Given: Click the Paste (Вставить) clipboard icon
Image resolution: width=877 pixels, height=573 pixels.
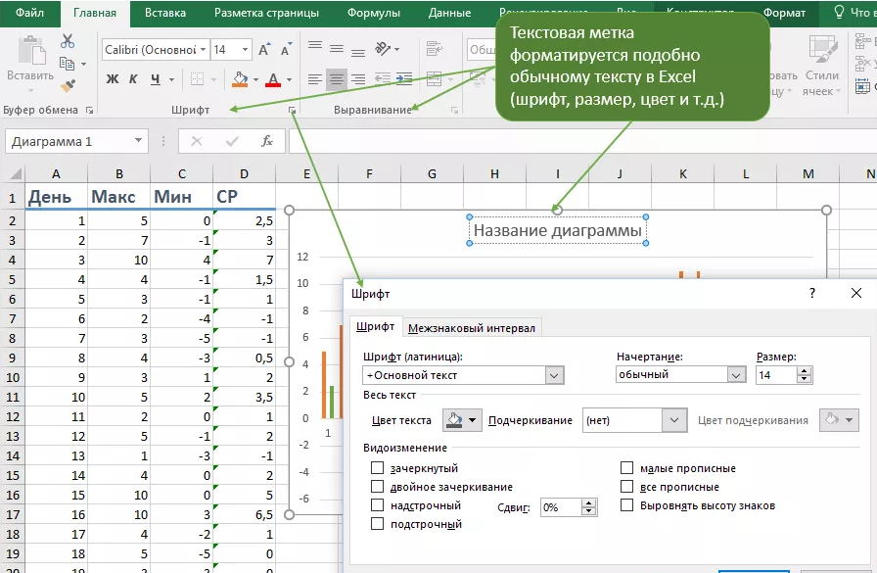Looking at the screenshot, I should pyautogui.click(x=31, y=52).
